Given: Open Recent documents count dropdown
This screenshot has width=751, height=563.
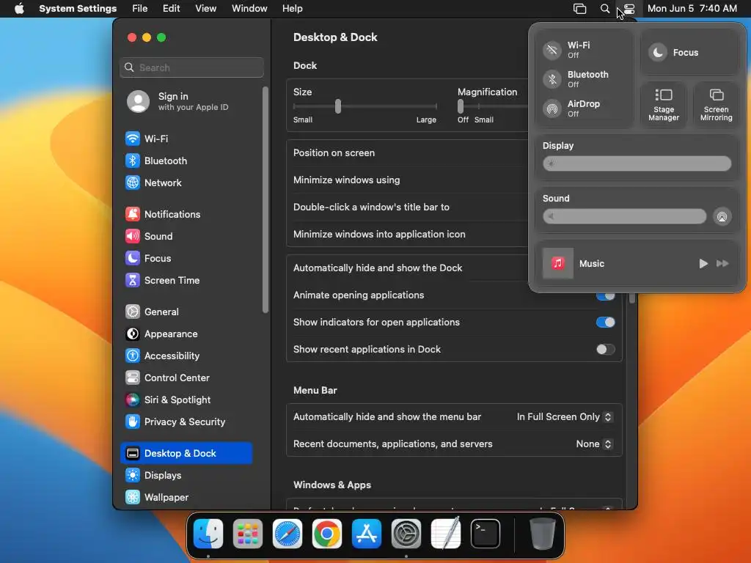Looking at the screenshot, I should tap(594, 444).
